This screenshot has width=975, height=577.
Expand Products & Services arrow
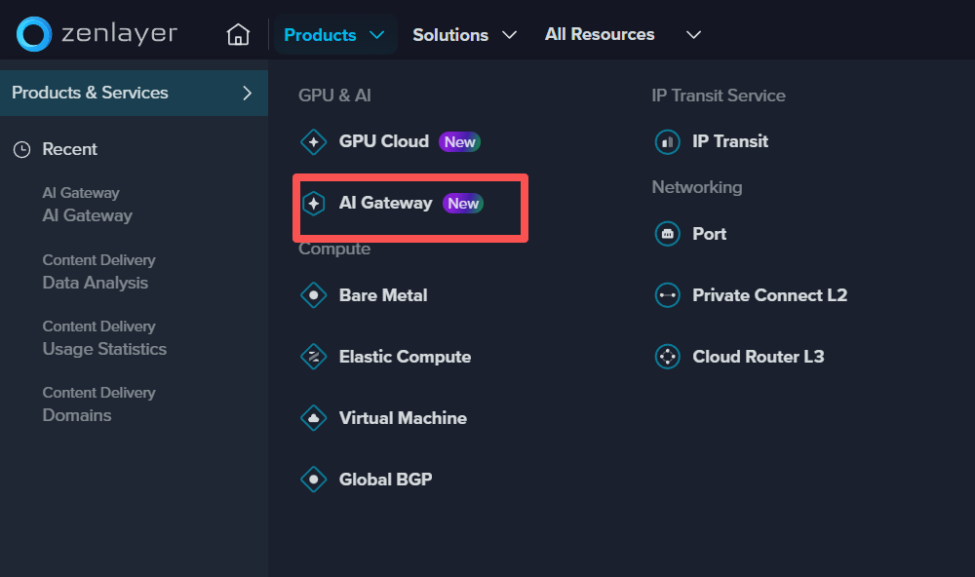point(247,94)
